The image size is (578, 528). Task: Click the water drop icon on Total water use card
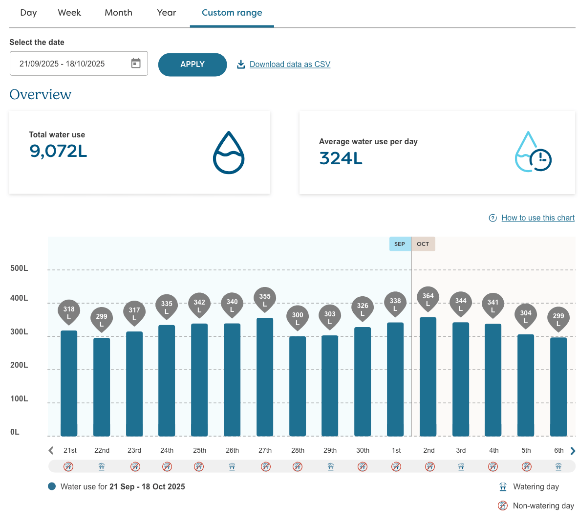tap(228, 152)
